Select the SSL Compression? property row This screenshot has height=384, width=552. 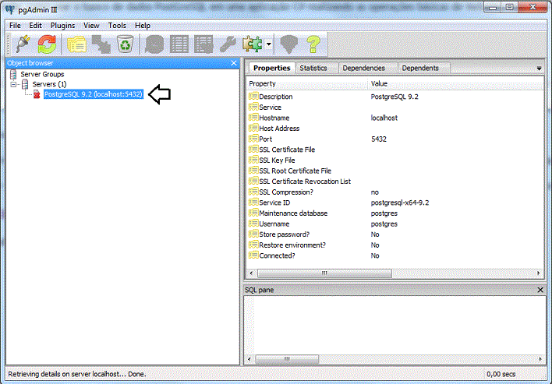[395, 192]
